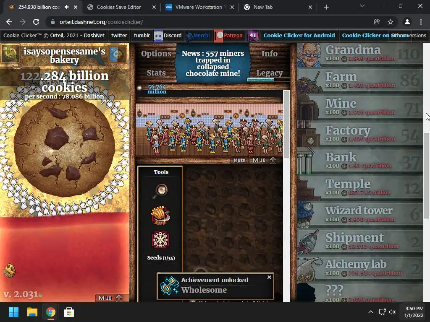Screen dimensions: 430x322
Task: Mute the Mine building row
Action: point(239,160)
